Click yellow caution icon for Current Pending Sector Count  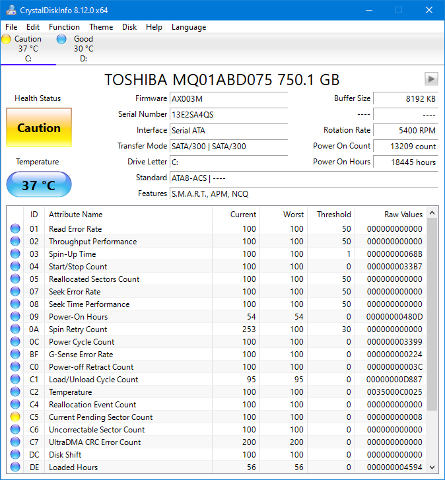click(15, 417)
